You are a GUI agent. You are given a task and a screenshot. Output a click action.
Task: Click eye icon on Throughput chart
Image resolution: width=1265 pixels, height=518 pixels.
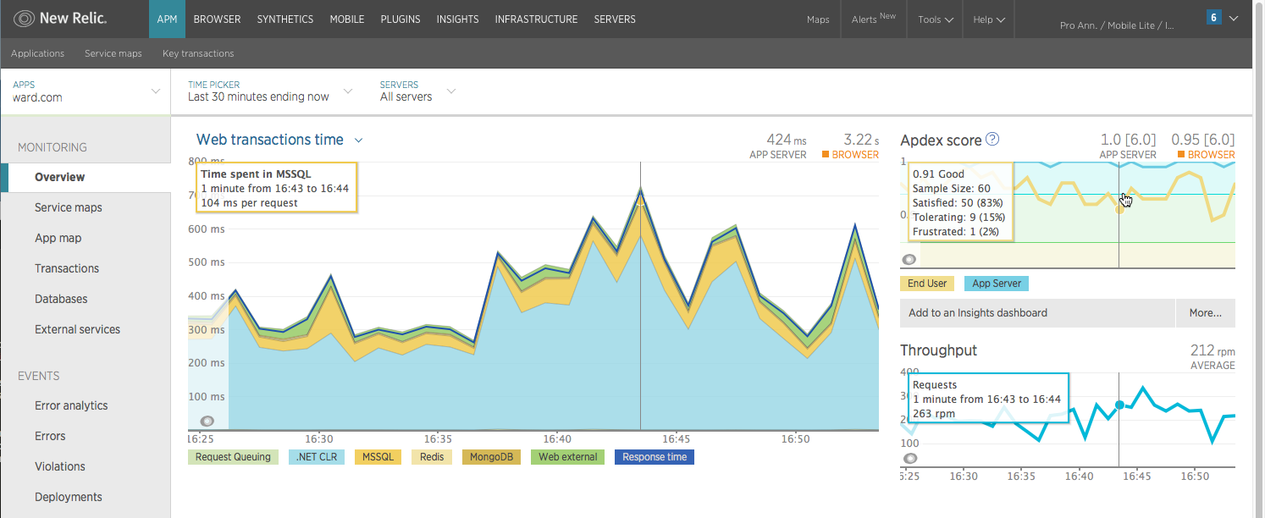909,458
